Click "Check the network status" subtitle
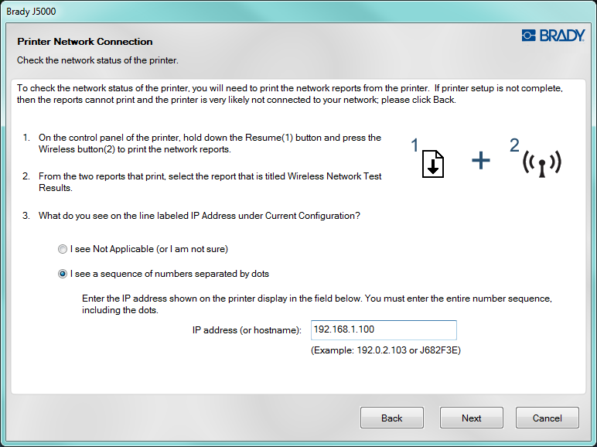 click(97, 60)
